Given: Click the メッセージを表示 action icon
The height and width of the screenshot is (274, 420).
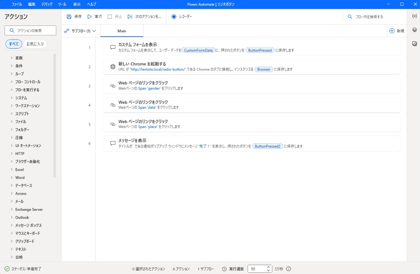Looking at the screenshot, I should (113, 143).
